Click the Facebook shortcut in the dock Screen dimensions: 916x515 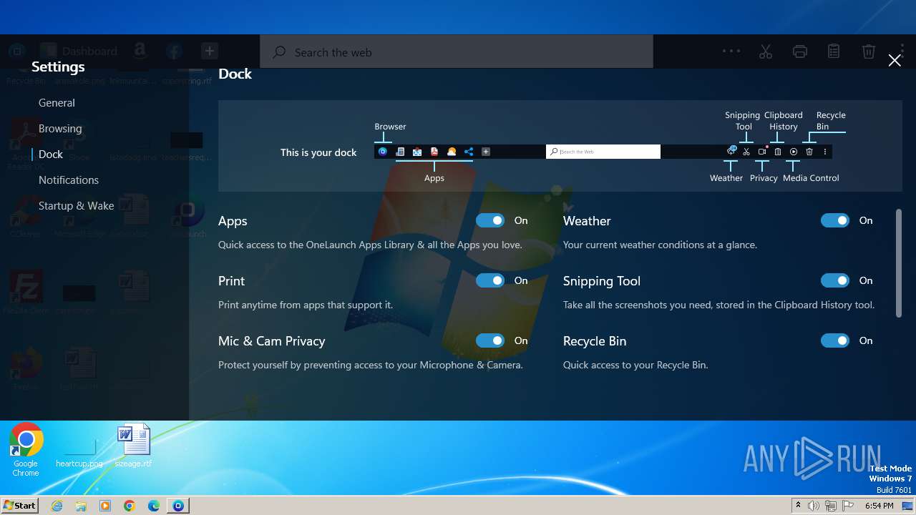173,51
